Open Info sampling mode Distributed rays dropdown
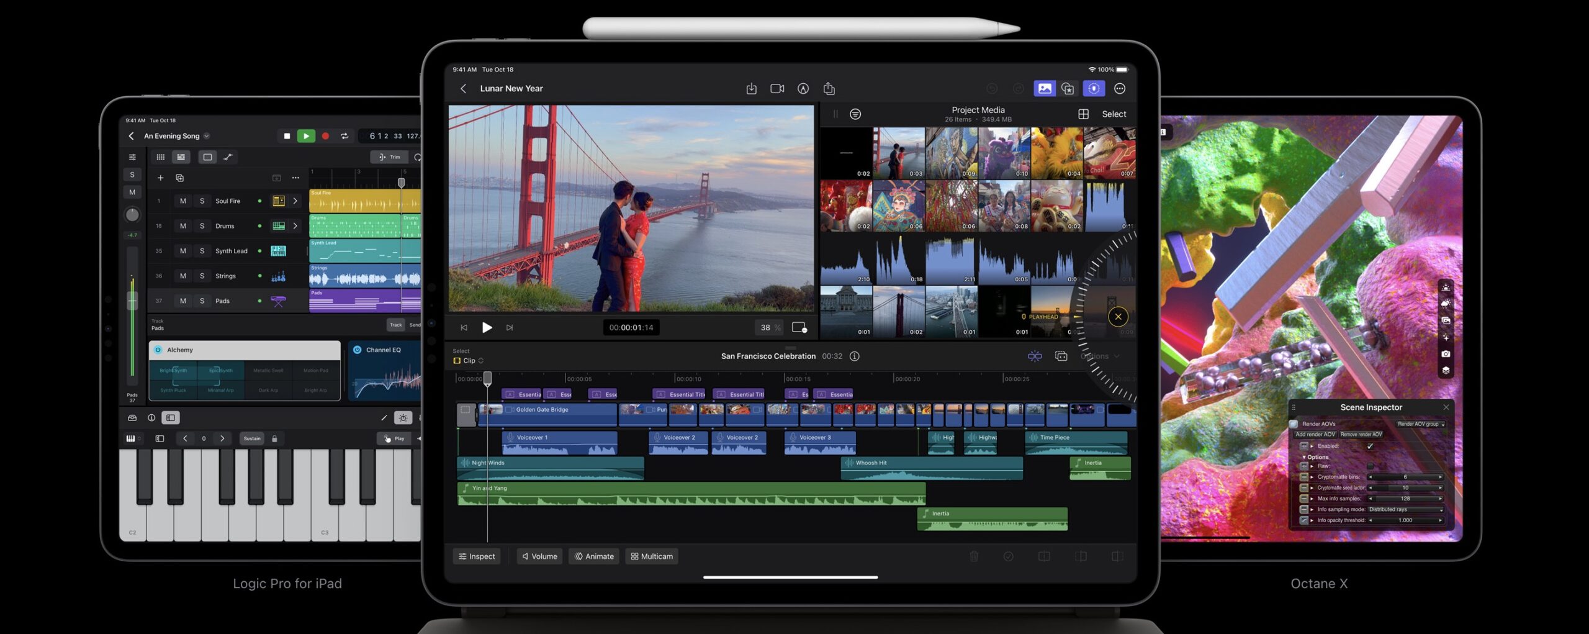Viewport: 1589px width, 634px height. point(1405,510)
